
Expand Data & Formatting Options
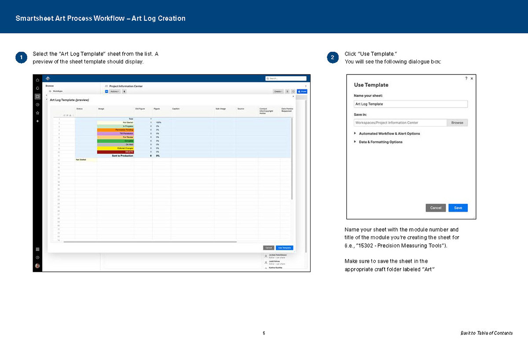pos(378,142)
